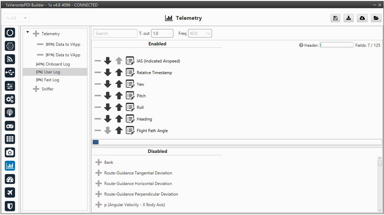384x215 pixels.
Task: Enable the Bank variable with plus
Action: [x=98, y=162]
